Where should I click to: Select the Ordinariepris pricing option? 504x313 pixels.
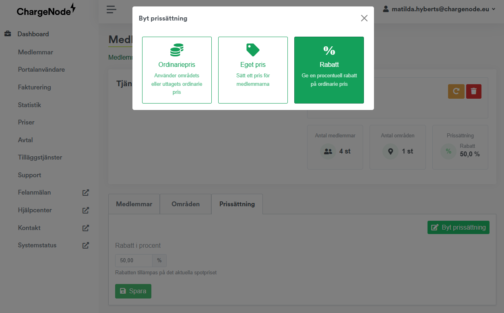tap(177, 70)
